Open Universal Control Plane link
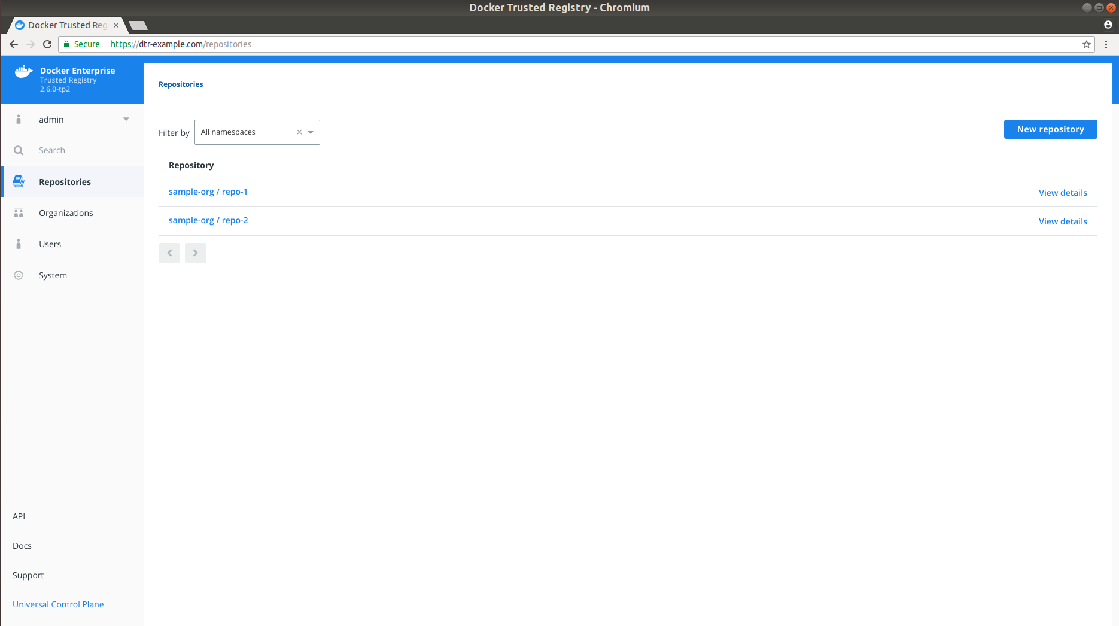This screenshot has width=1119, height=626. (x=58, y=604)
